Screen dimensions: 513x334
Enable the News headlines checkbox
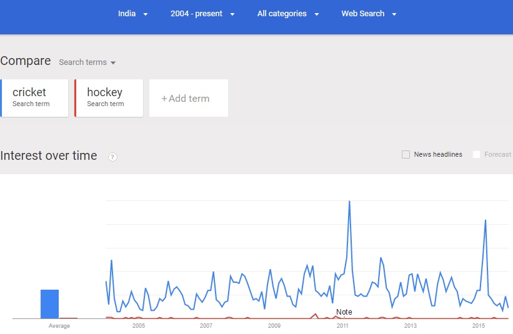pos(406,155)
